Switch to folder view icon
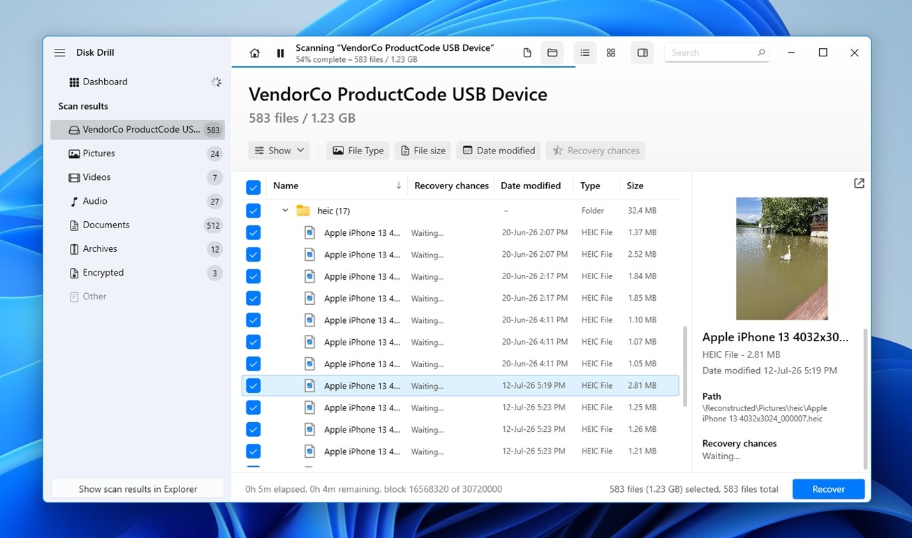Image resolution: width=912 pixels, height=538 pixels. (x=552, y=53)
